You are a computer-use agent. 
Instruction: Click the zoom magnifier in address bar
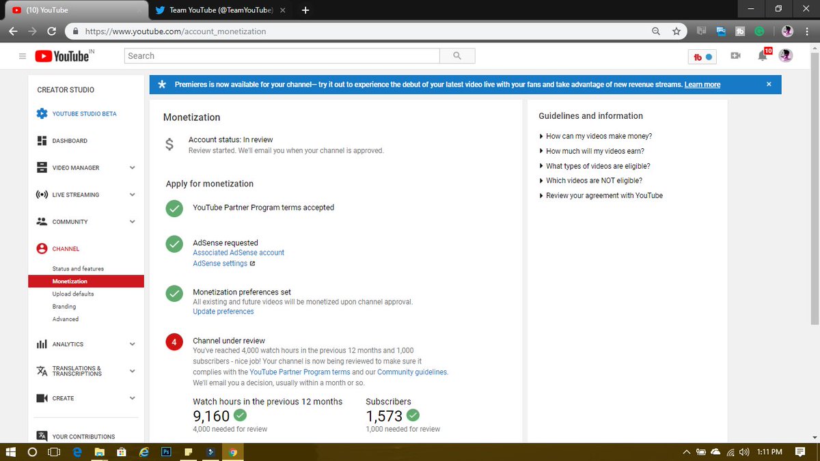(x=656, y=31)
